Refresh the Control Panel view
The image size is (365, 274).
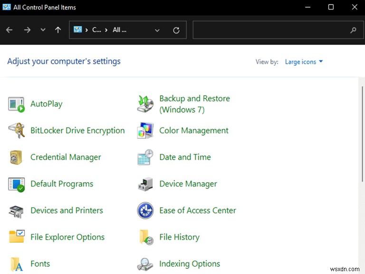point(176,30)
